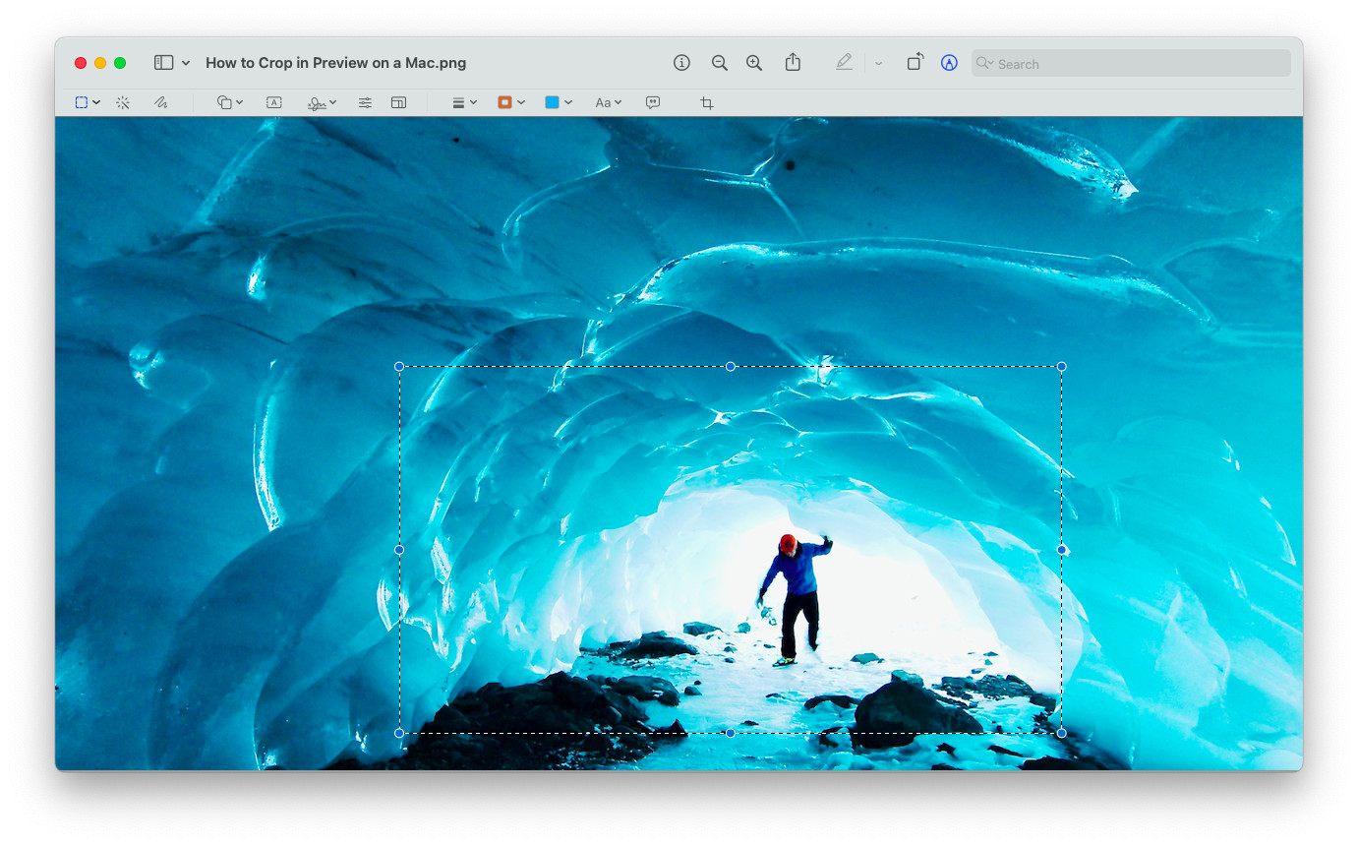
Task: Toggle the Markup toolbar button
Action: pyautogui.click(x=949, y=63)
